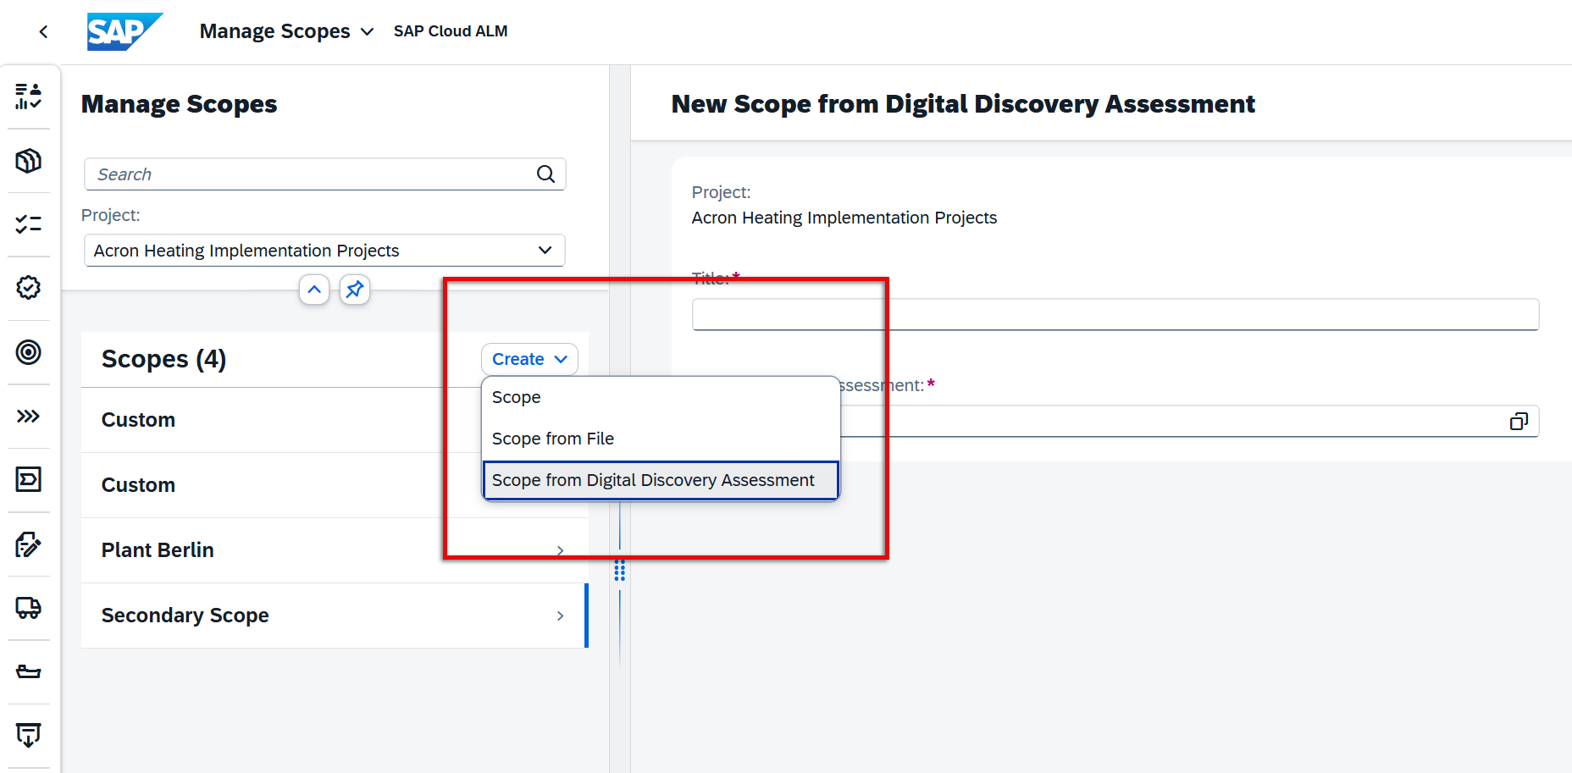The width and height of the screenshot is (1572, 773).
Task: Open the checklist tasks icon in sidebar
Action: tap(29, 224)
